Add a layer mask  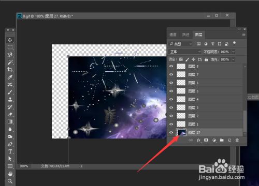coord(206,140)
